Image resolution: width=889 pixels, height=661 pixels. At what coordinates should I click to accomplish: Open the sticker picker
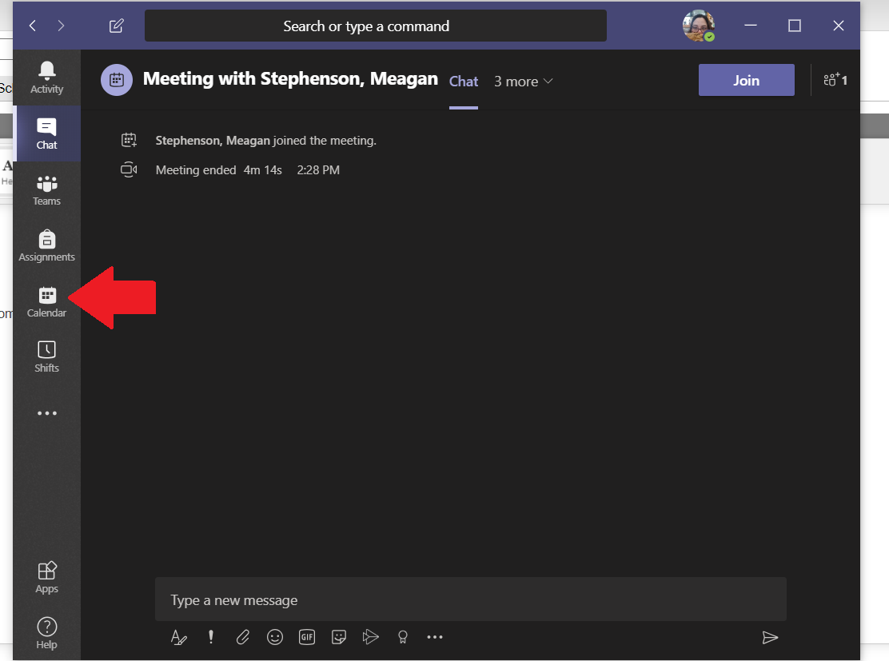pyautogui.click(x=339, y=637)
